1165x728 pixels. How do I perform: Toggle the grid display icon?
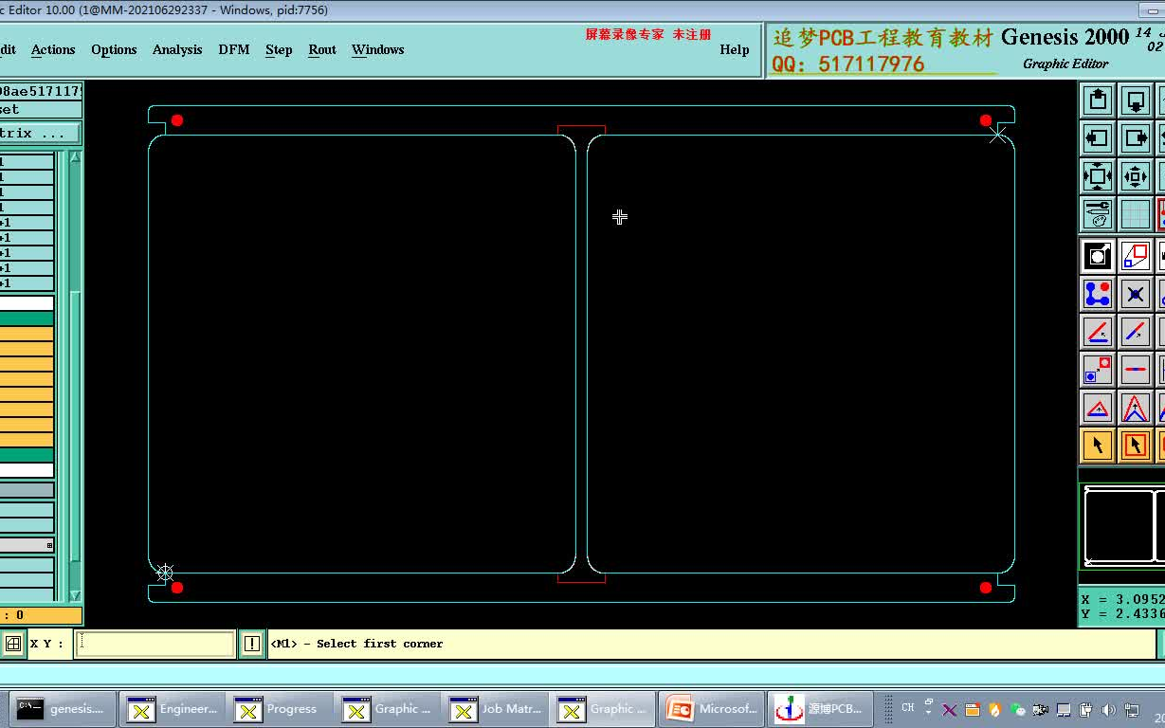(x=1135, y=214)
